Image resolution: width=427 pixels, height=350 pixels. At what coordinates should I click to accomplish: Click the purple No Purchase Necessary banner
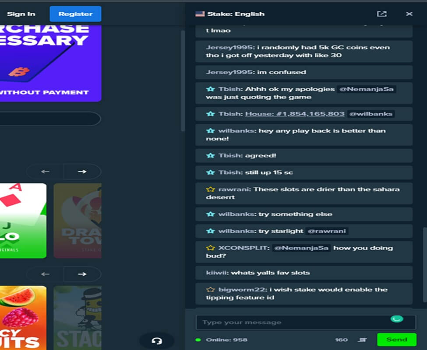51,63
